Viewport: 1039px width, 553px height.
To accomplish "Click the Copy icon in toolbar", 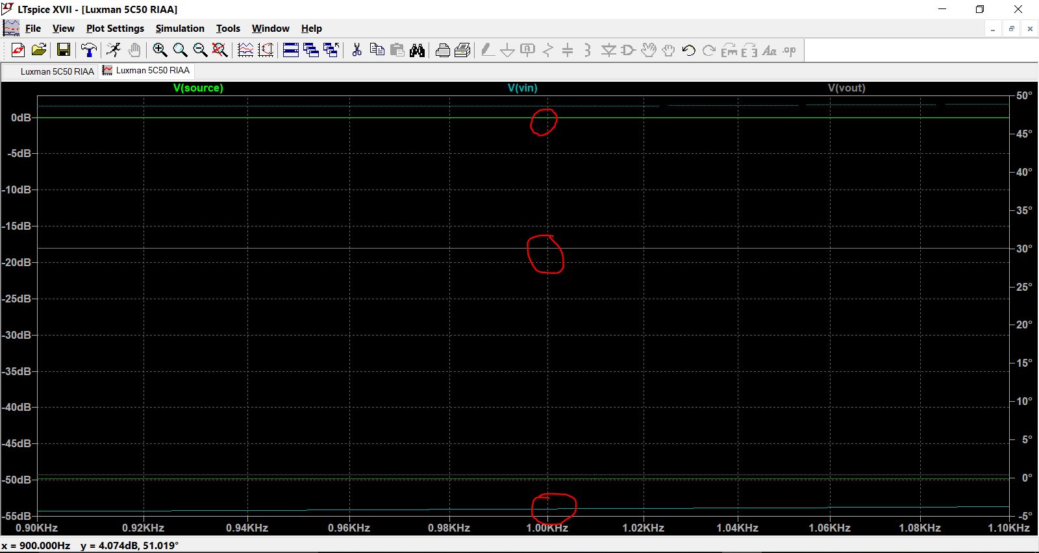I will point(377,50).
